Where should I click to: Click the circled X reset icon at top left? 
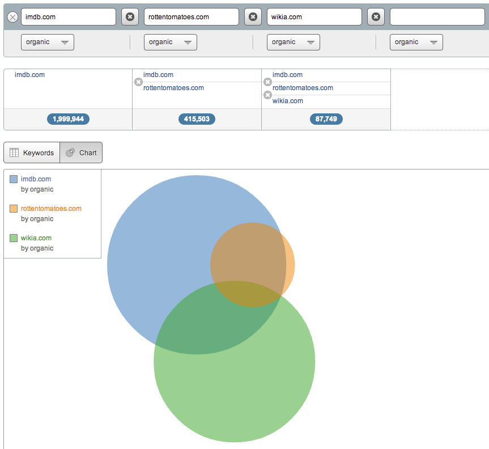click(x=12, y=17)
